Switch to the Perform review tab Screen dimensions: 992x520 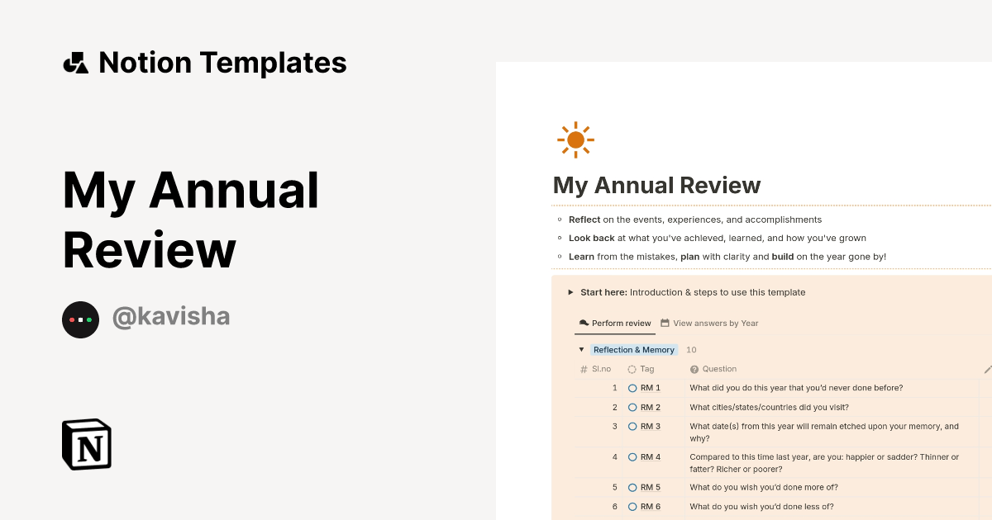pos(615,324)
